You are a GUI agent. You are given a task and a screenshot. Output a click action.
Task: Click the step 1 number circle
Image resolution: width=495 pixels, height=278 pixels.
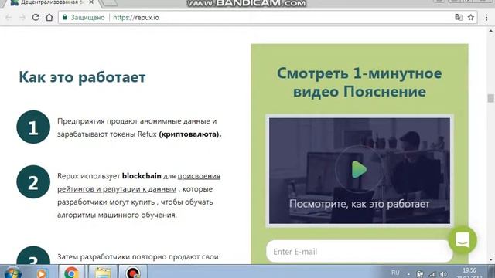[x=33, y=127]
